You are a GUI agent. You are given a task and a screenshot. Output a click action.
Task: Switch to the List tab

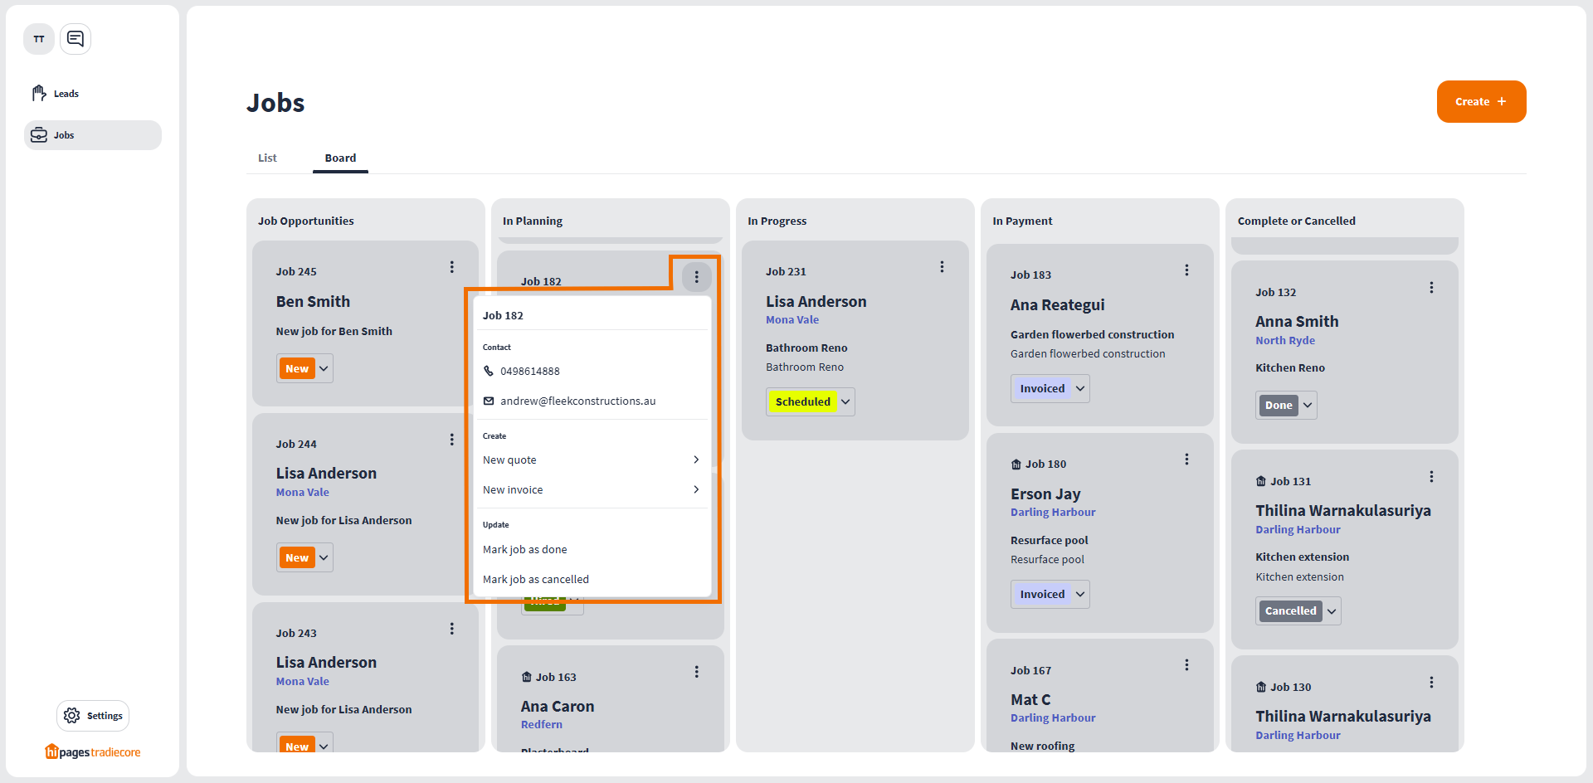pos(267,158)
